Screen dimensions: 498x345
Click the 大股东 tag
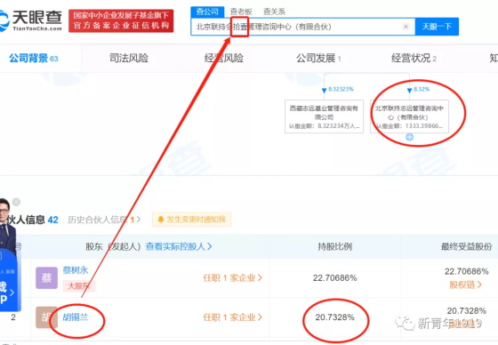(79, 286)
